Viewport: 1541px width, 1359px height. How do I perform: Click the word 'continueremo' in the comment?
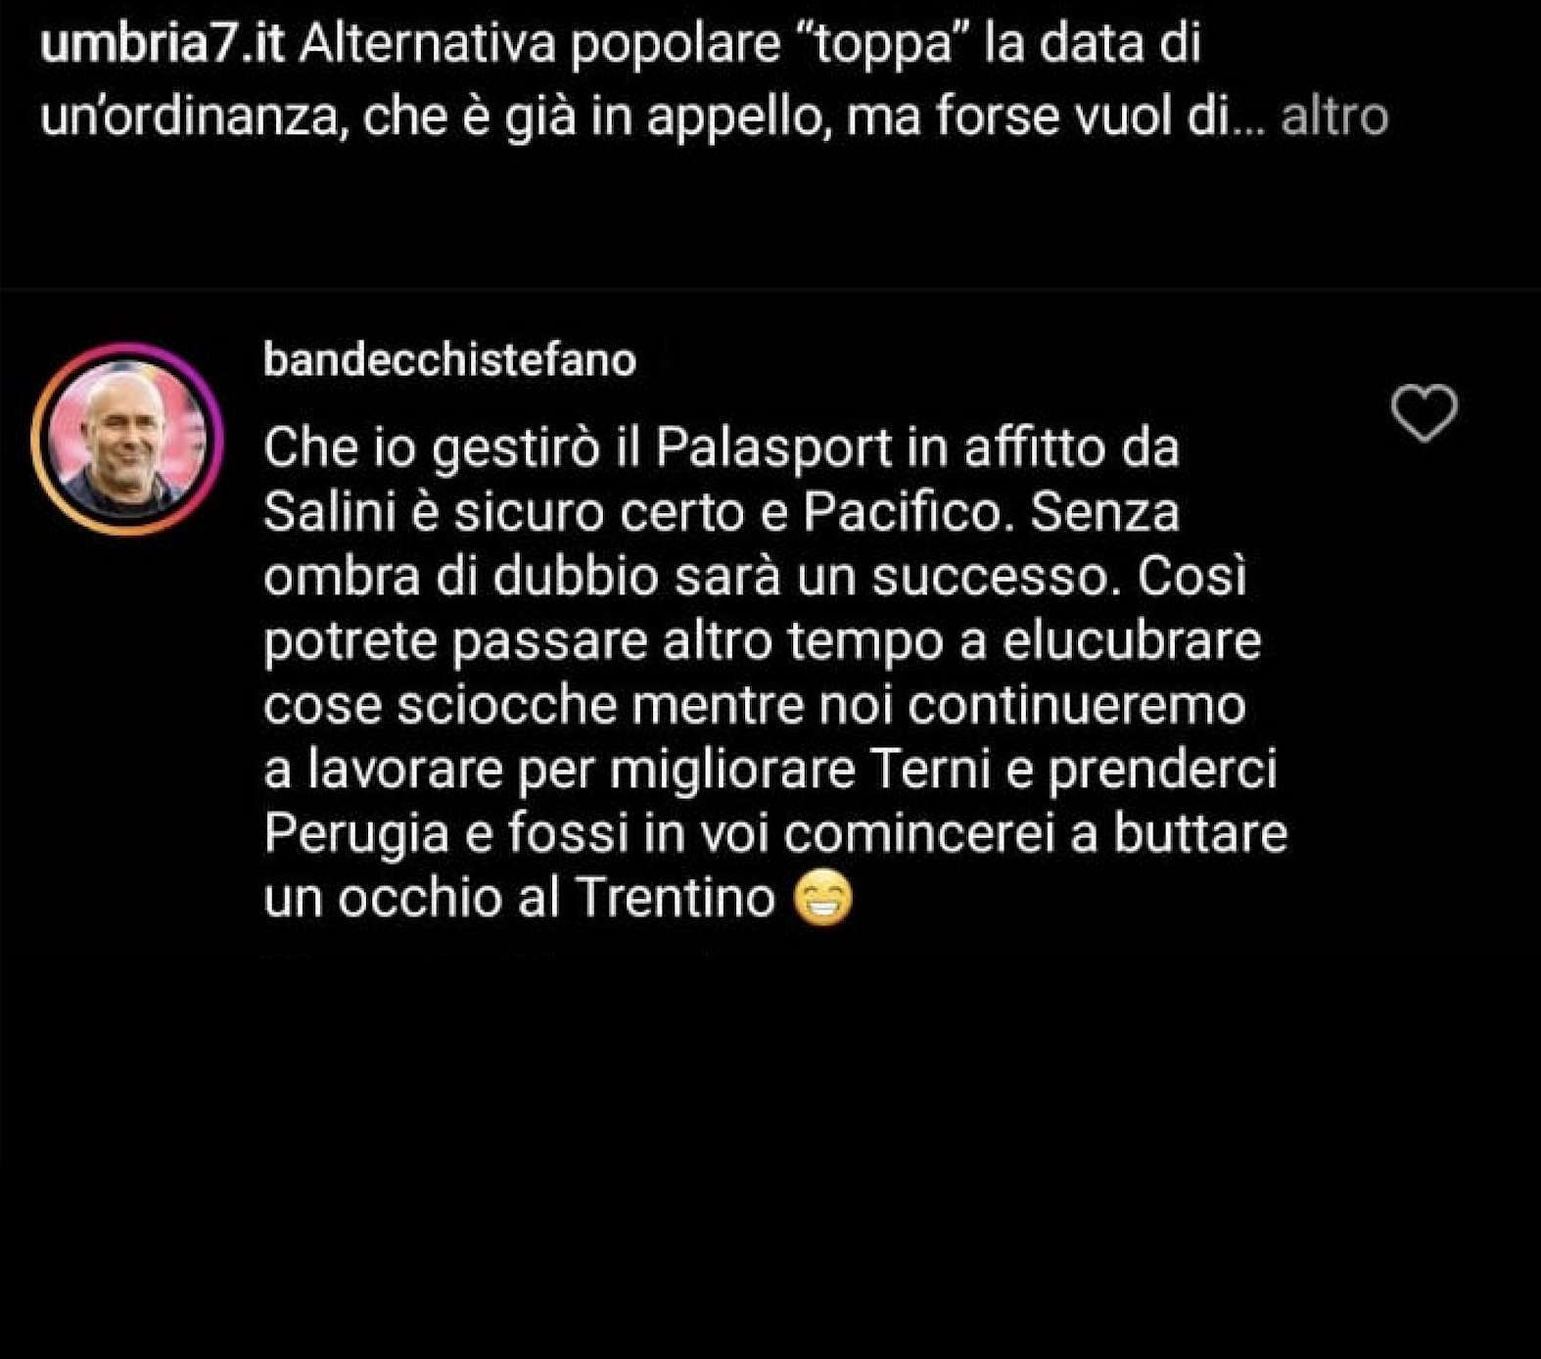point(1077,706)
